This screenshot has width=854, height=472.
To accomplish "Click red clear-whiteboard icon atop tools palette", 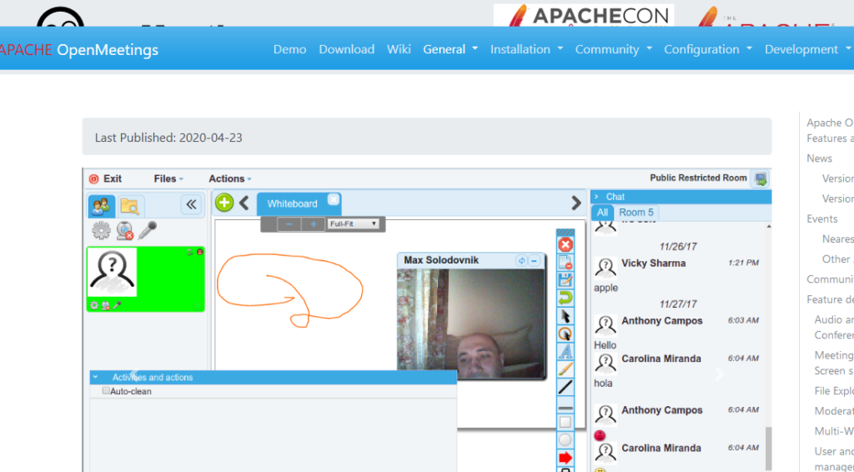I will point(565,245).
